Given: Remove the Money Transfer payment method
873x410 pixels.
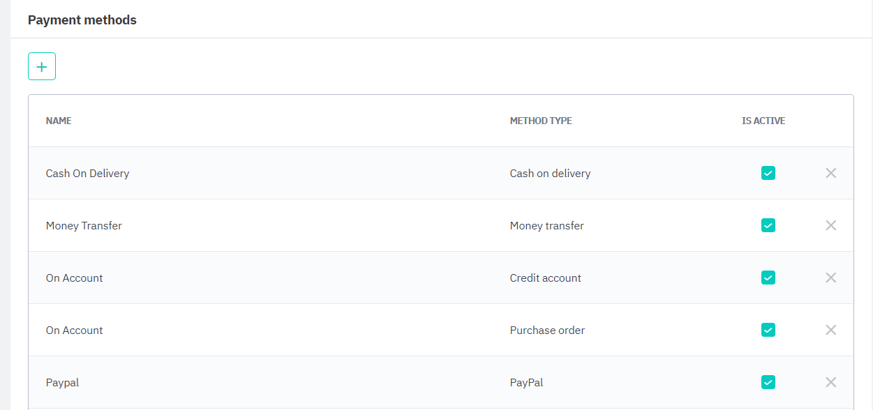Looking at the screenshot, I should [x=830, y=225].
